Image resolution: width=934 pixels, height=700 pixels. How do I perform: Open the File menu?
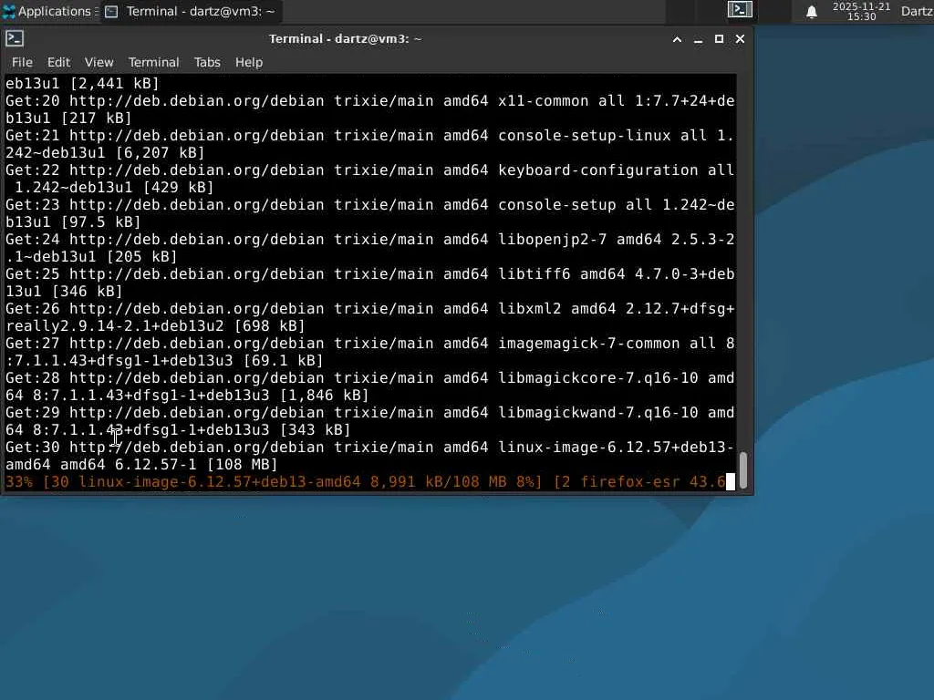(22, 62)
